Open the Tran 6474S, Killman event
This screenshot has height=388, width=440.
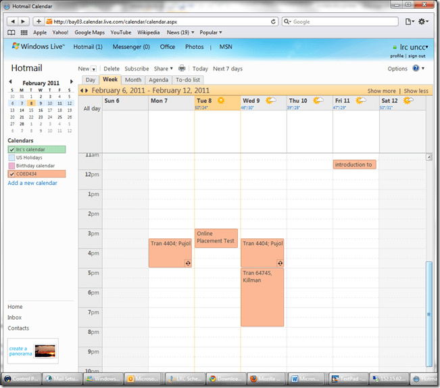[x=262, y=297]
